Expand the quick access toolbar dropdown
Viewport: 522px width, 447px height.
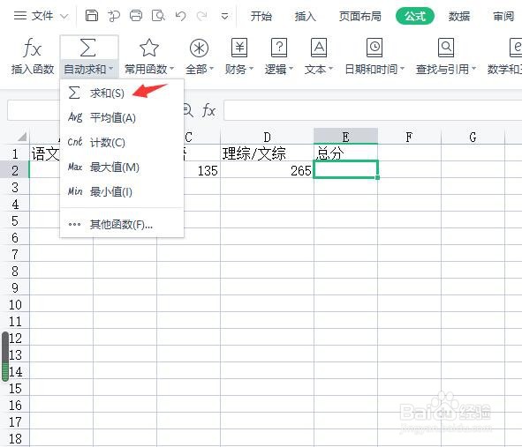click(x=224, y=16)
